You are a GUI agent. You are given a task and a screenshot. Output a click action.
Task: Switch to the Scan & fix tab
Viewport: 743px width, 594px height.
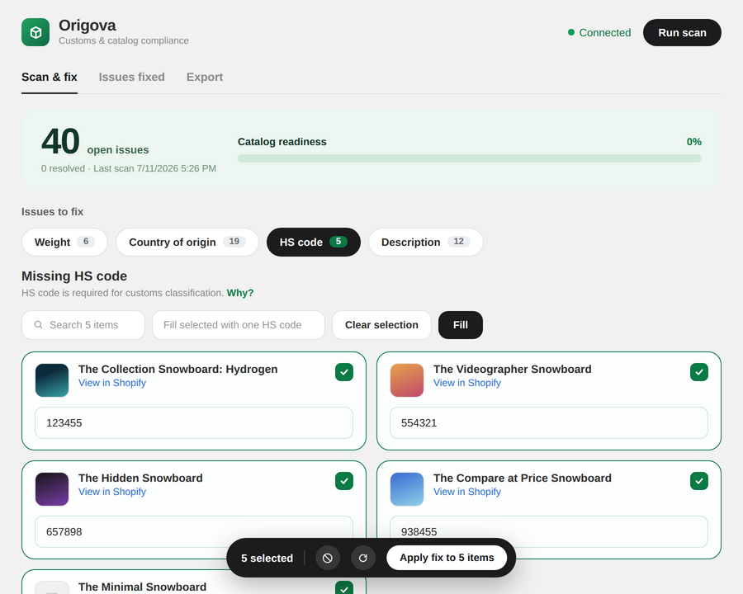click(50, 77)
